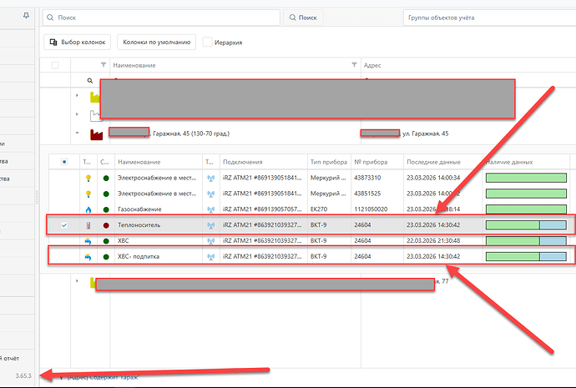Click filter icon before Адрес column header
Viewport: 576px width, 388px height.
tap(356, 65)
